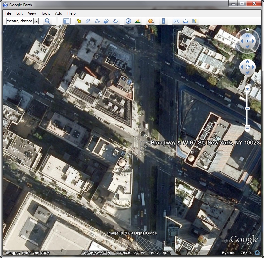Click the zoom slider handle
The width and height of the screenshot is (264, 258).
tap(247, 109)
